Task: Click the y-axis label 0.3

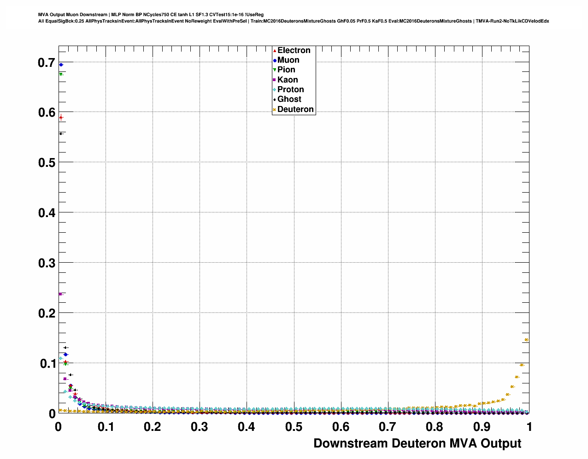Action: pos(47,263)
